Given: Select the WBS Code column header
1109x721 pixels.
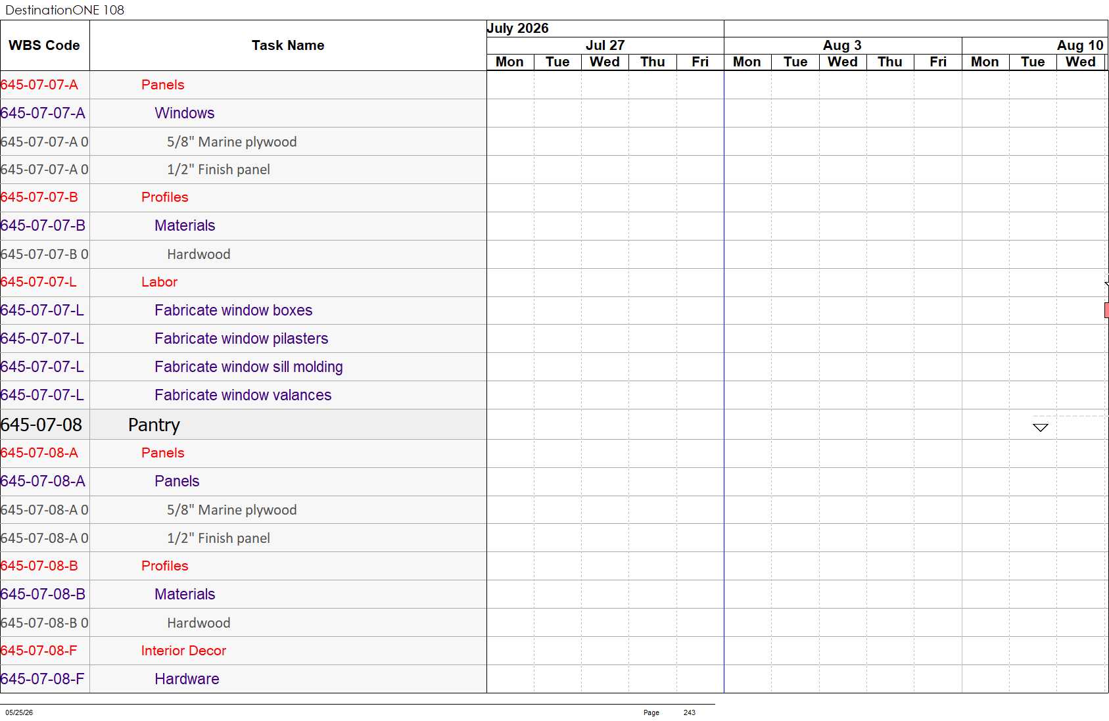Looking at the screenshot, I should pos(44,45).
